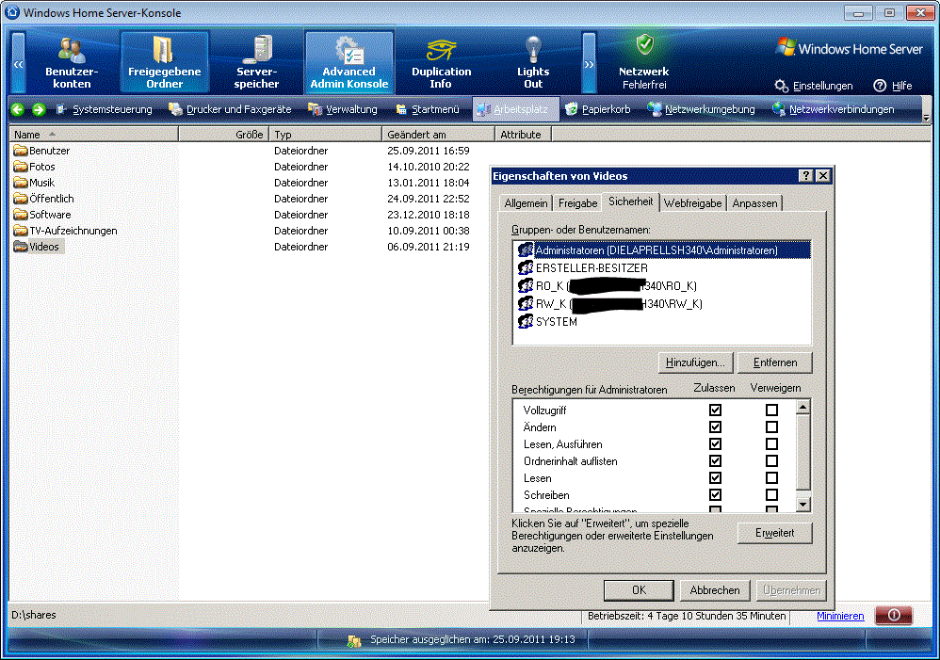The image size is (940, 660).
Task: Open Systemsteuerung from the toolbar
Action: pos(105,109)
